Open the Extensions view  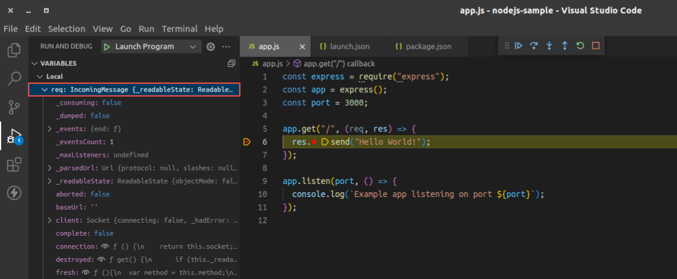(x=14, y=164)
